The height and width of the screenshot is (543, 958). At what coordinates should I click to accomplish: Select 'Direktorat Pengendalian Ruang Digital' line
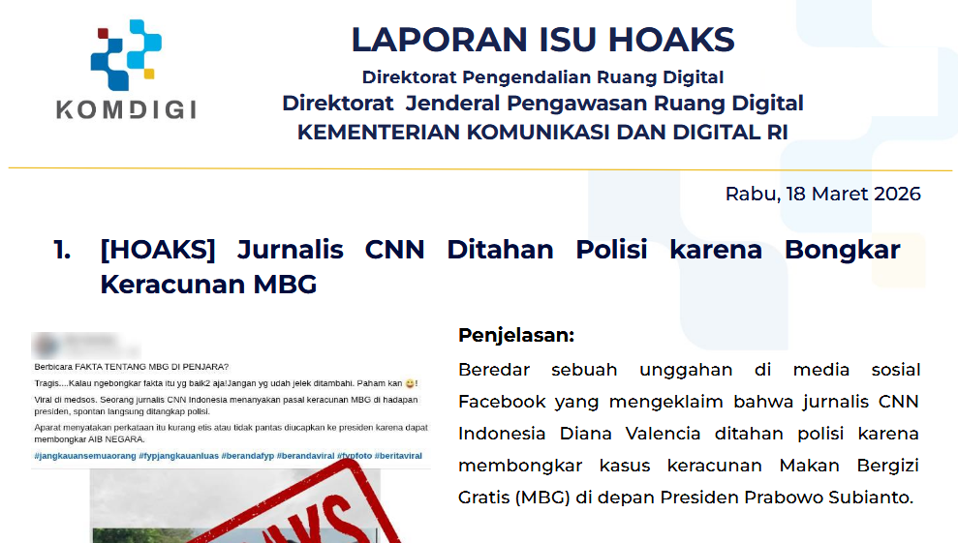click(542, 77)
